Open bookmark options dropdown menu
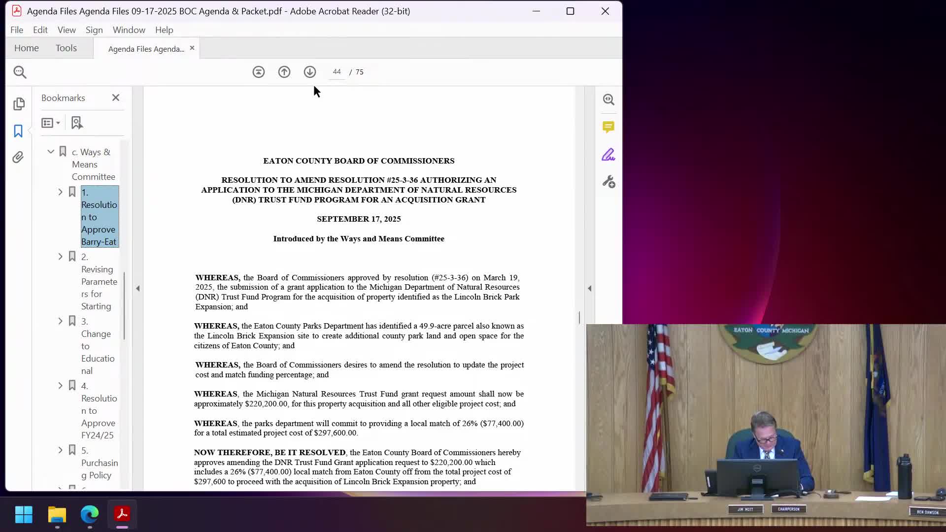Image resolution: width=946 pixels, height=532 pixels. (51, 123)
